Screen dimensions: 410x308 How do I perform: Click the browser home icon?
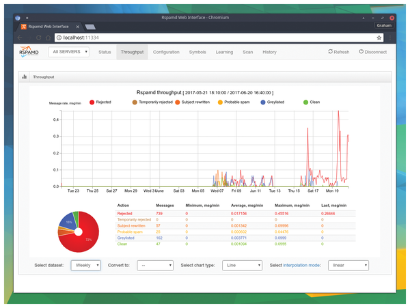(48, 38)
